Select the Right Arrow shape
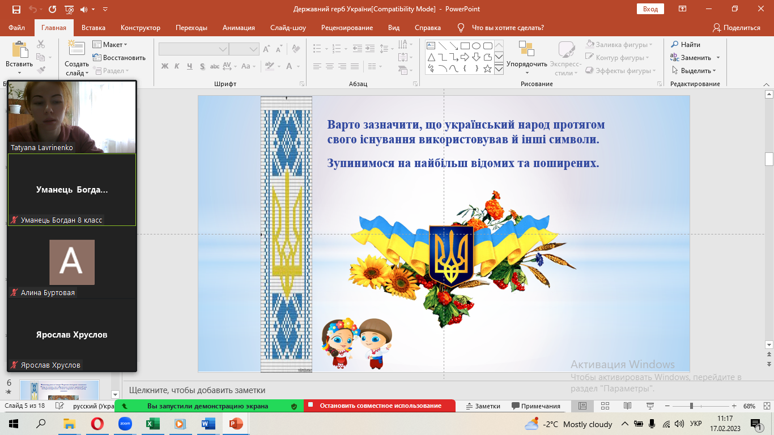 465,57
